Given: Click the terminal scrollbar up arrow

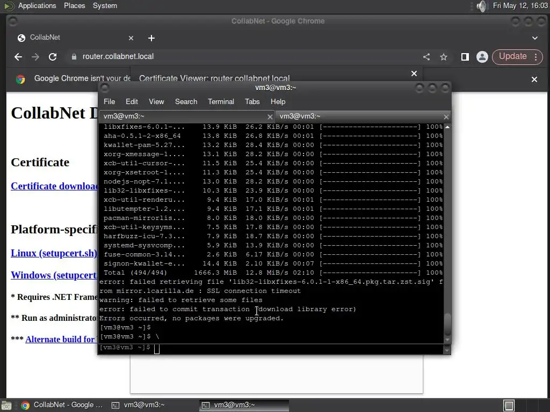Looking at the screenshot, I should point(447,127).
